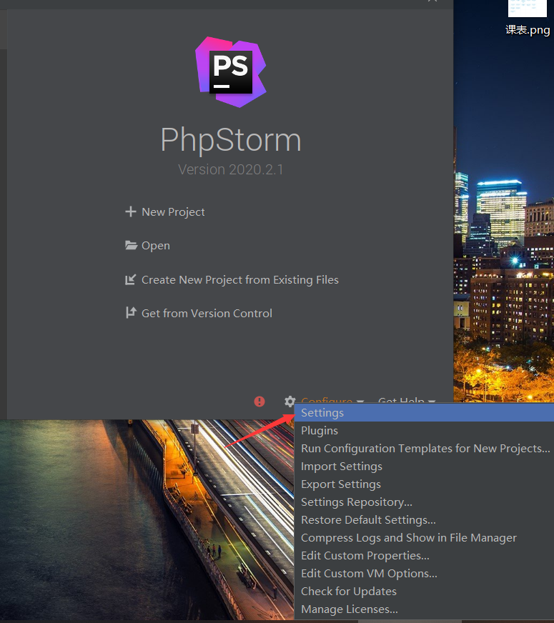This screenshot has height=623, width=554.
Task: Select Edit Custom VM Options entry
Action: click(x=424, y=574)
